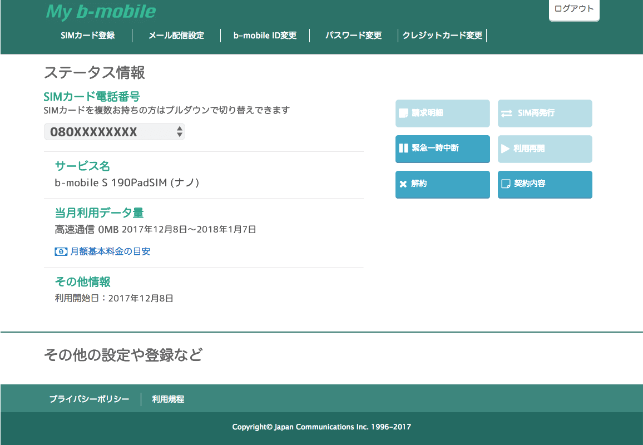This screenshot has height=445, width=643.
Task: Click the document icon on 請求明細
Action: [x=403, y=113]
